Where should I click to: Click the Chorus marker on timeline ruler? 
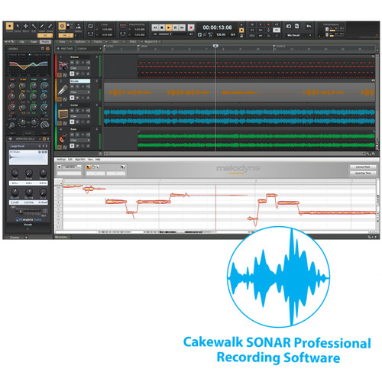pyautogui.click(x=280, y=47)
